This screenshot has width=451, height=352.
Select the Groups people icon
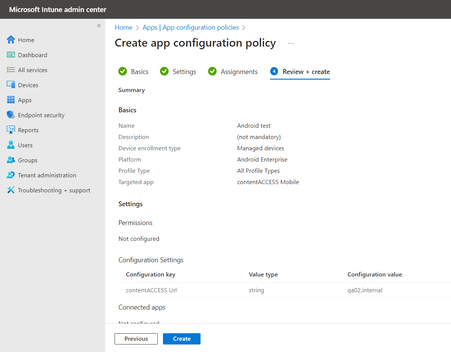[x=11, y=160]
